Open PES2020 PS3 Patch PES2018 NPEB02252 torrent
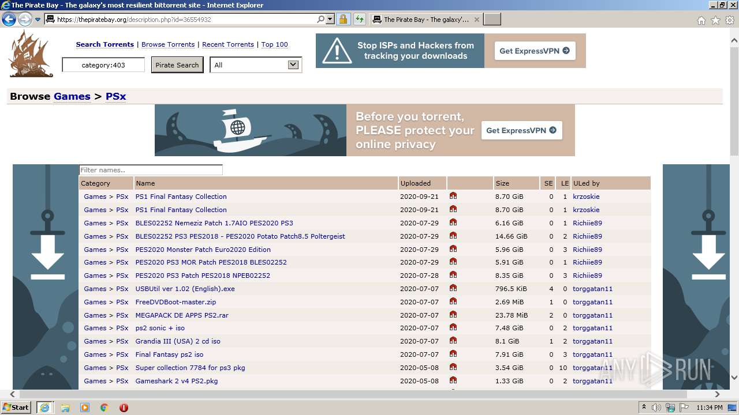 (x=203, y=276)
